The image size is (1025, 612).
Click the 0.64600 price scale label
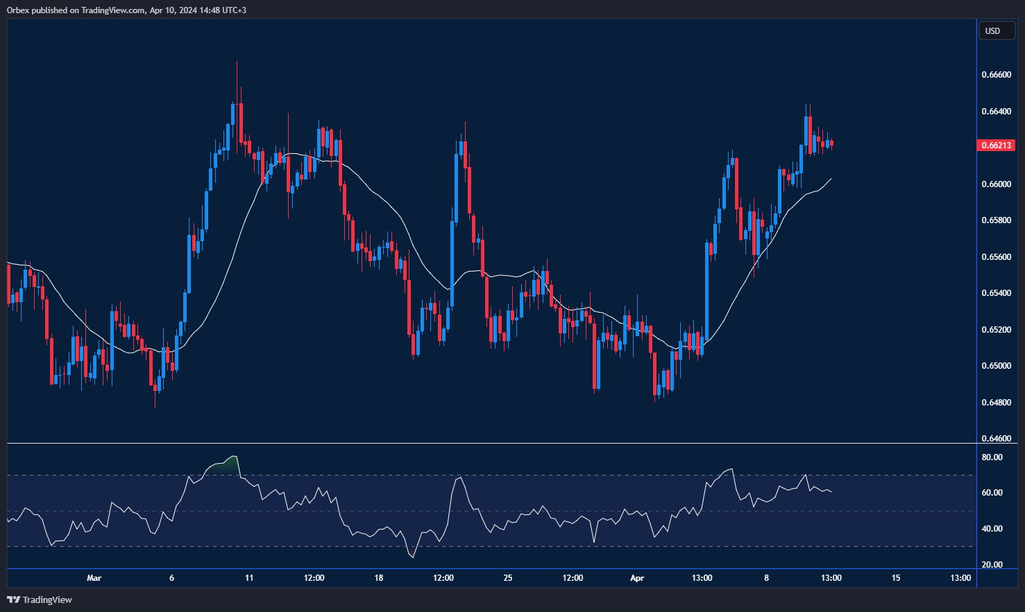(996, 439)
